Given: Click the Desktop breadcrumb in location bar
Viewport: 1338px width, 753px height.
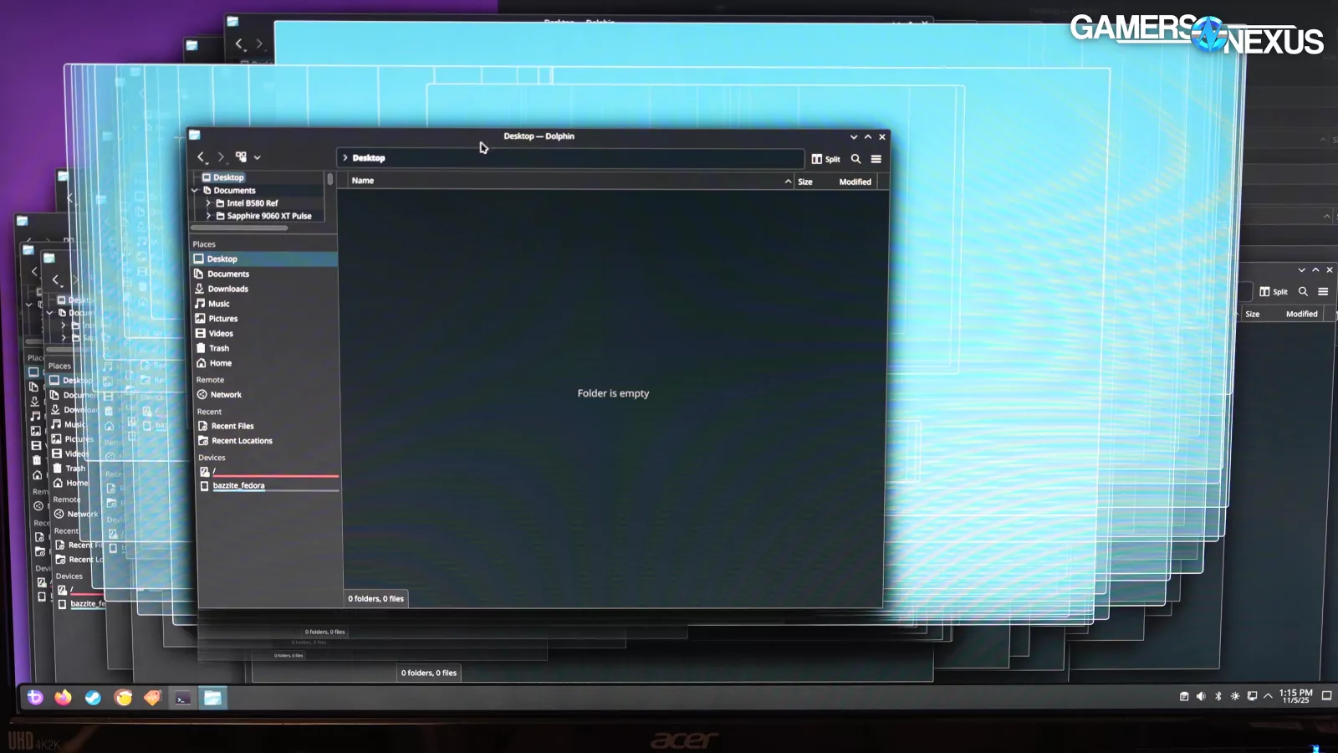Looking at the screenshot, I should pos(368,158).
